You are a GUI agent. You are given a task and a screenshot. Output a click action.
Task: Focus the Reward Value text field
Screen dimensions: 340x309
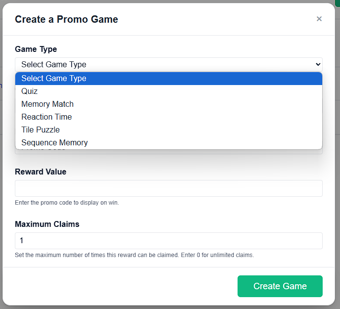pos(168,188)
